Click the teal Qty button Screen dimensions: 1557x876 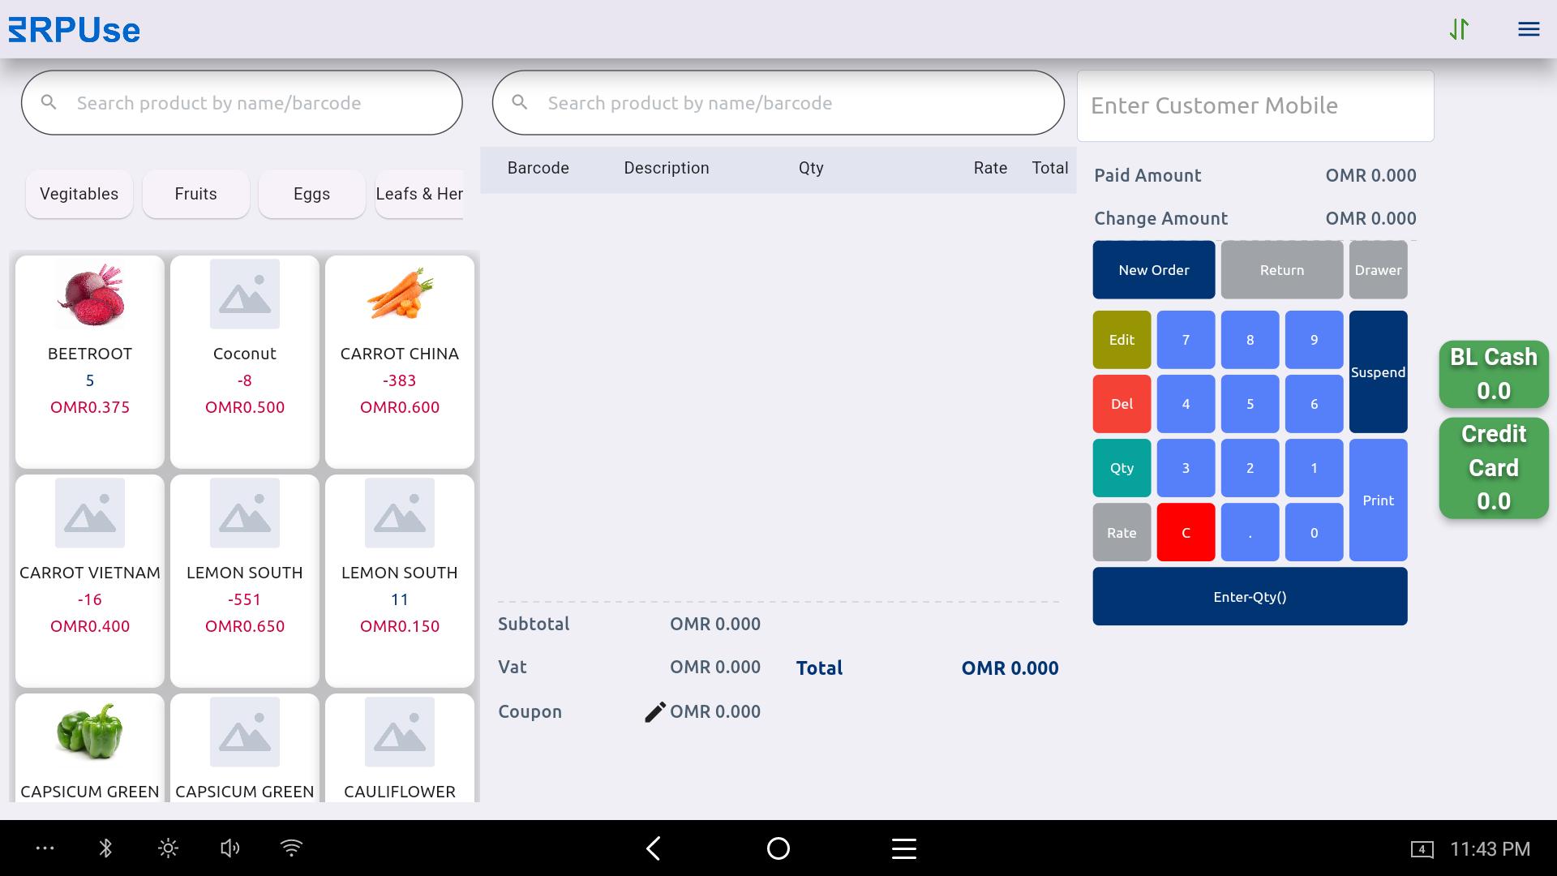[x=1122, y=468]
